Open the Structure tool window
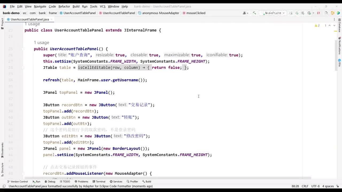Image resolution: width=342 pixels, height=192 pixels. (2, 170)
